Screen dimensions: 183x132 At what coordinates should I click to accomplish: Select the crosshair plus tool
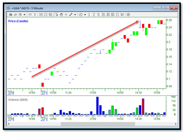(66, 15)
